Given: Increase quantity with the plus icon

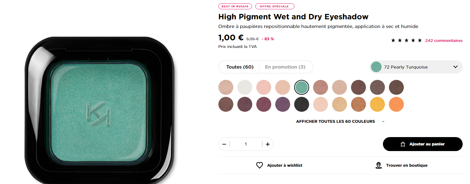Looking at the screenshot, I should (x=268, y=144).
